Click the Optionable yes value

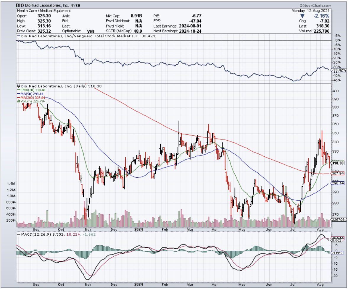pos(91,31)
